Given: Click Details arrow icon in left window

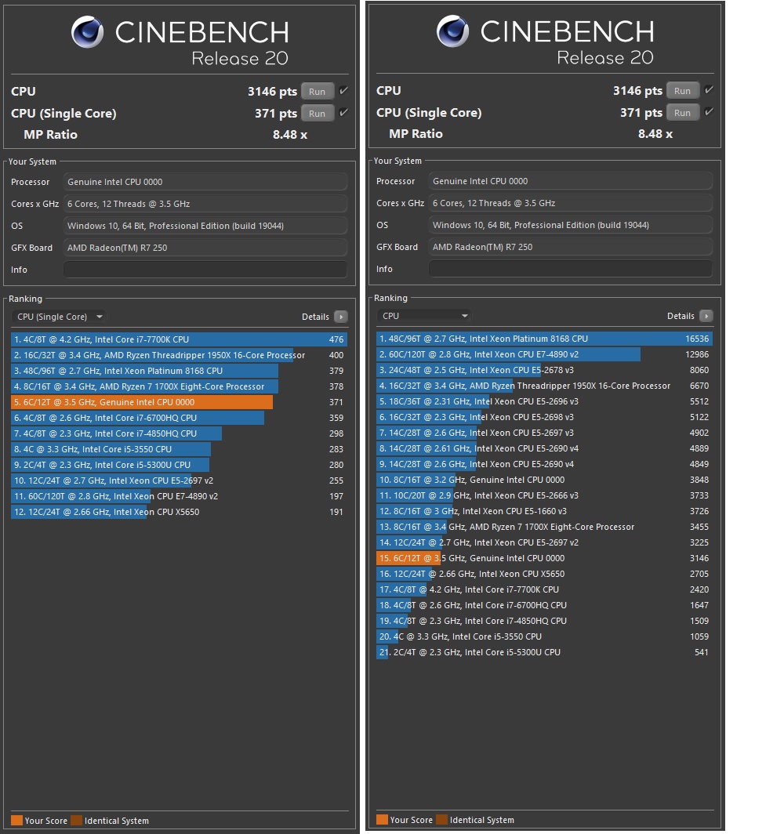Looking at the screenshot, I should (x=341, y=317).
